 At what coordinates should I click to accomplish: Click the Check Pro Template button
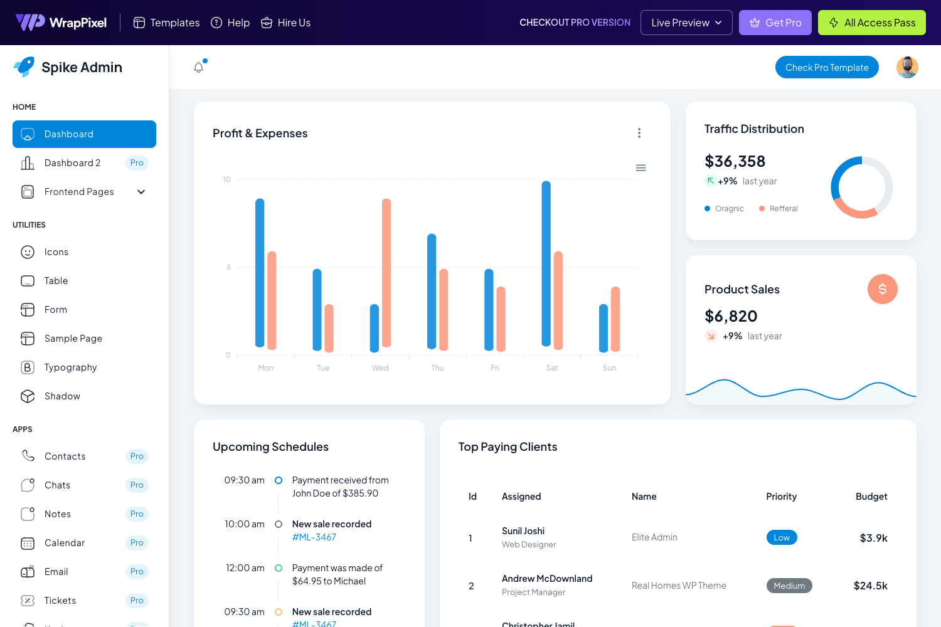coord(827,67)
